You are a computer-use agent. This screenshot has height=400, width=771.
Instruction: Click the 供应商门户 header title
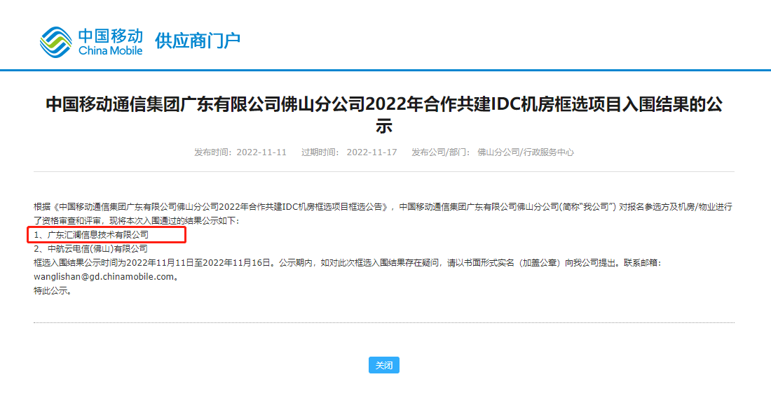pos(198,41)
